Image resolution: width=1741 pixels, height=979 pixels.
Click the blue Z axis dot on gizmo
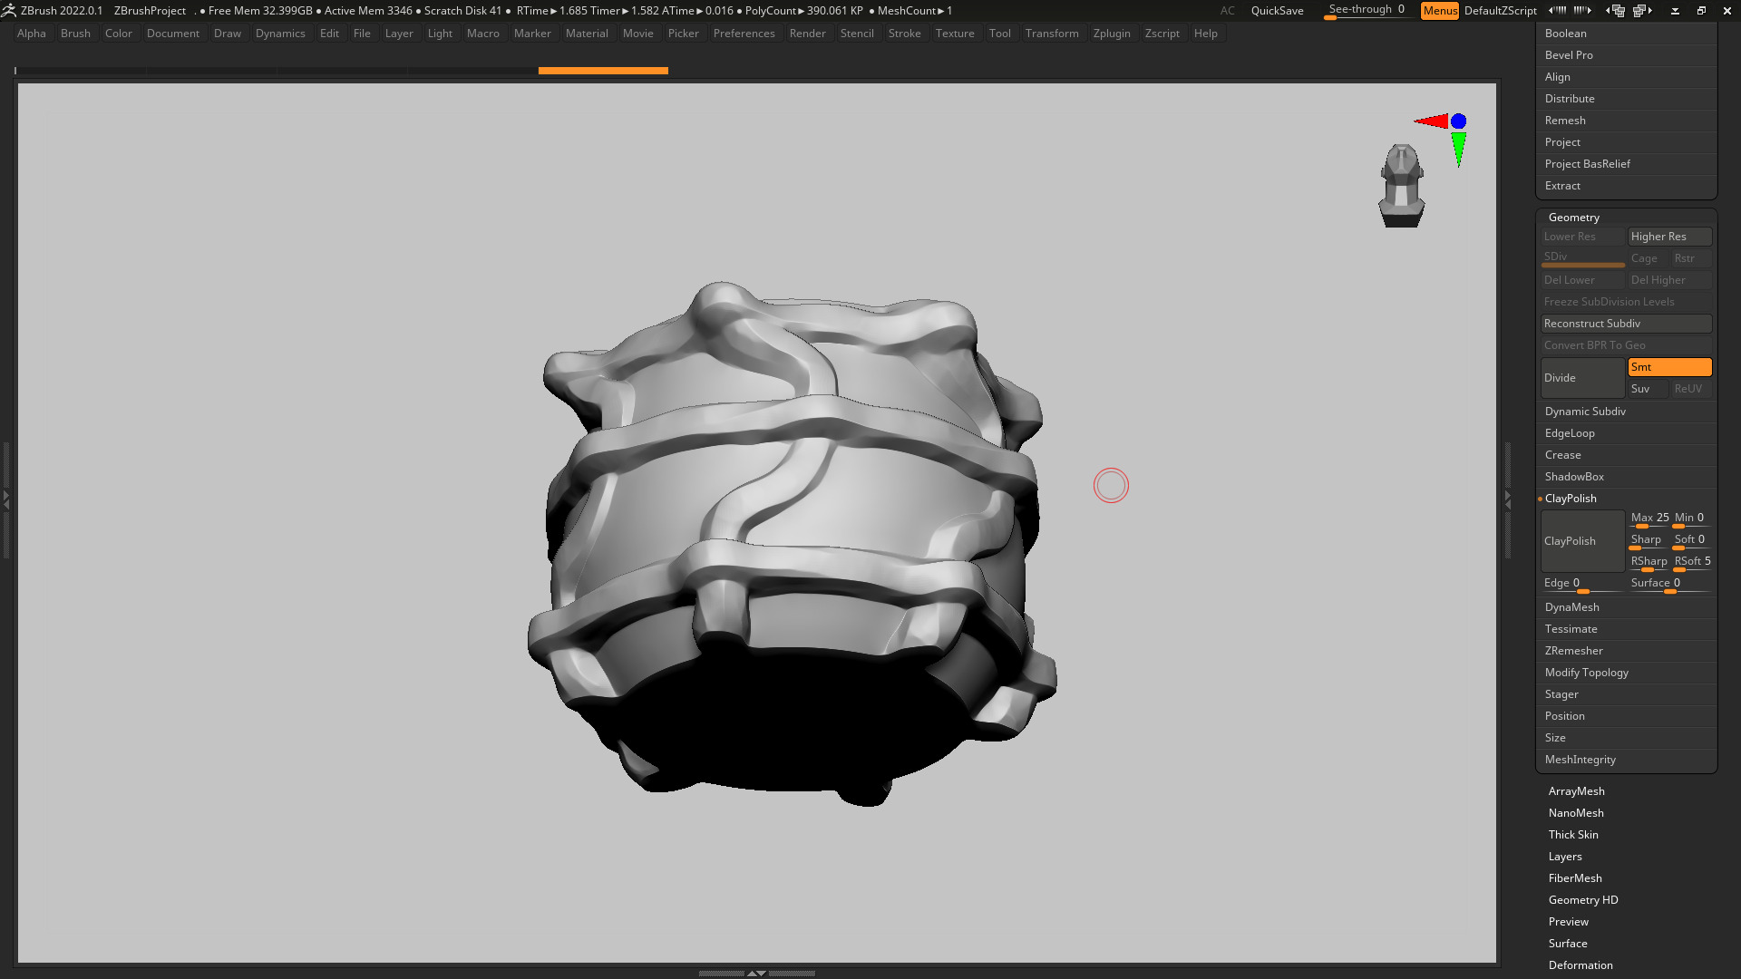[1458, 121]
